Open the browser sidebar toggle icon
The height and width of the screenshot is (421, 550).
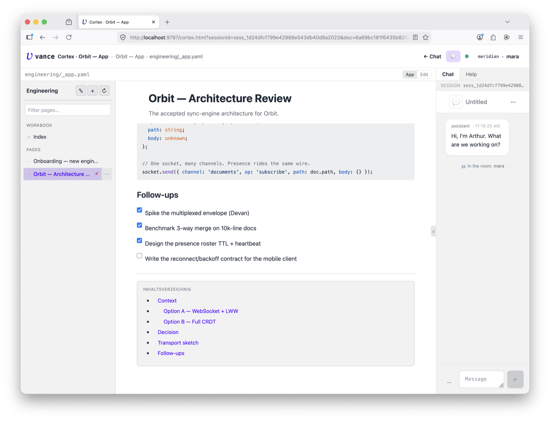30,37
